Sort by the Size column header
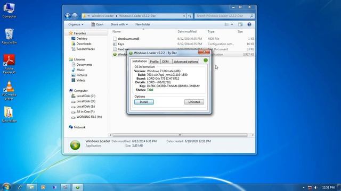This screenshot has width=341, height=191. coord(240,32)
